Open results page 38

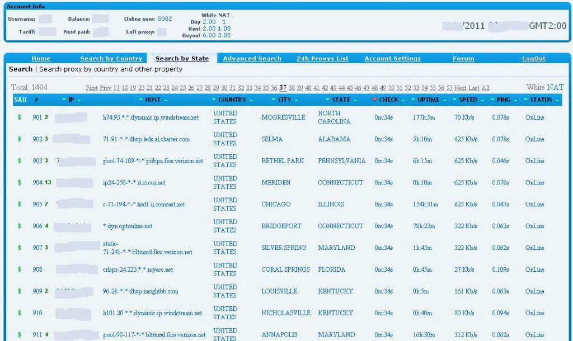coord(292,88)
